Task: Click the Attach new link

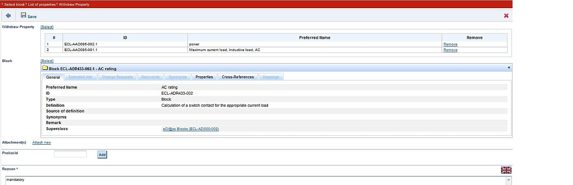Action: coord(41,143)
